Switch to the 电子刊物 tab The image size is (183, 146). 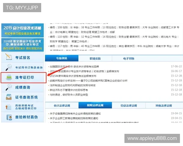[x=129, y=58]
